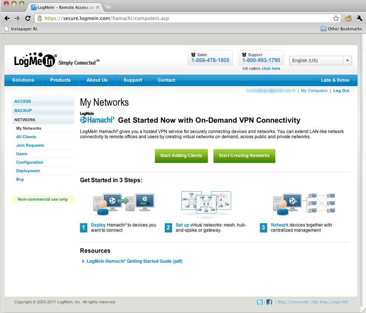The width and height of the screenshot is (366, 313).
Task: Click the Log Out link
Action: click(x=341, y=91)
